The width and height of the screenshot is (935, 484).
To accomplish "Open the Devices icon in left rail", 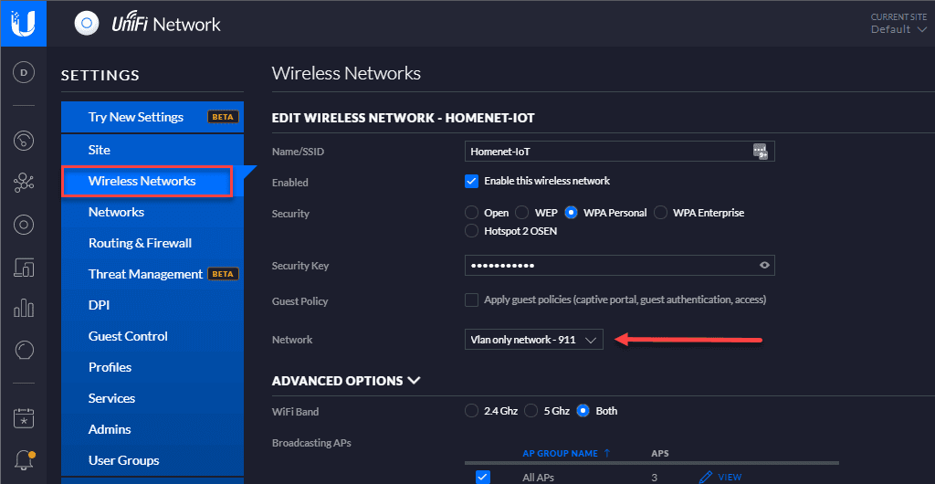I will coord(24,225).
